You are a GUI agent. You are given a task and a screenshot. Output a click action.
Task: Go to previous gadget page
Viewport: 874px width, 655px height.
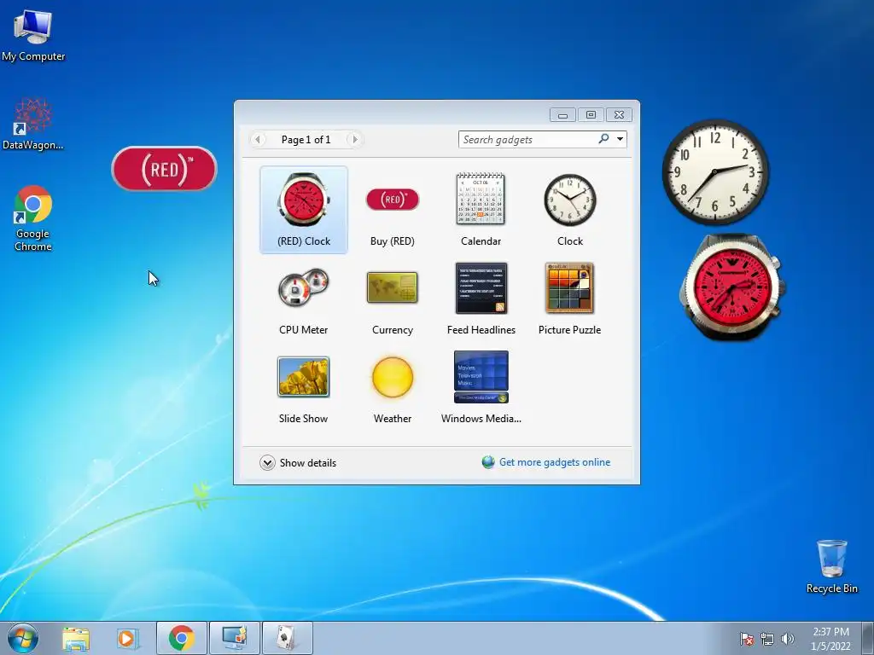click(x=258, y=139)
